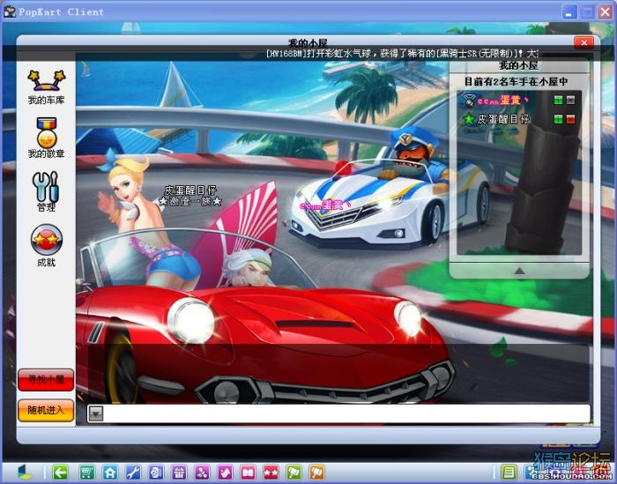Open pink book toolbar icon
617x484 pixels.
pos(248,472)
